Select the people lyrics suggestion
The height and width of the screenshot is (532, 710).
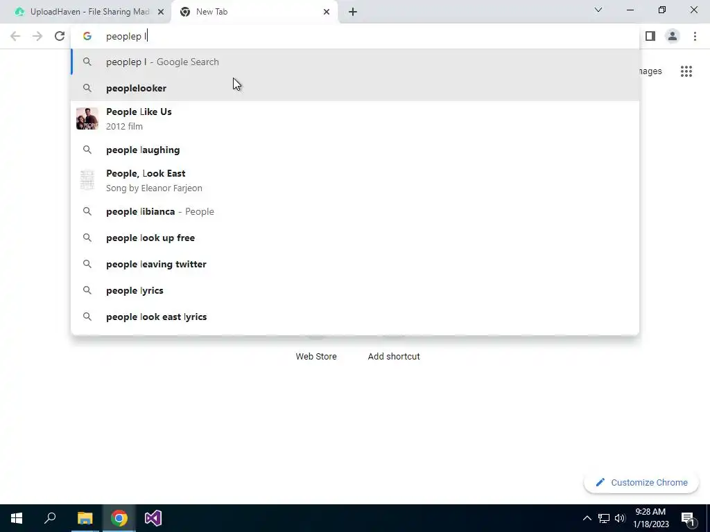(355, 290)
